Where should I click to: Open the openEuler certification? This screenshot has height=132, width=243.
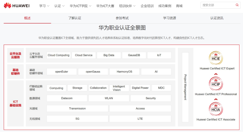[x=61, y=71]
